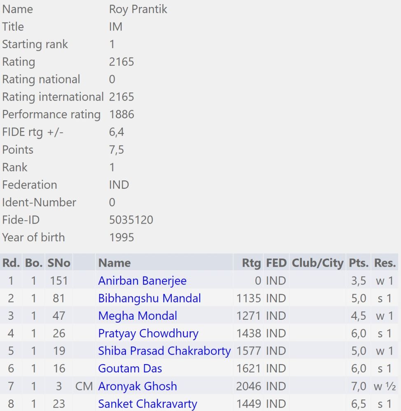Click the Rtg column header
The width and height of the screenshot is (401, 411).
[x=251, y=263]
